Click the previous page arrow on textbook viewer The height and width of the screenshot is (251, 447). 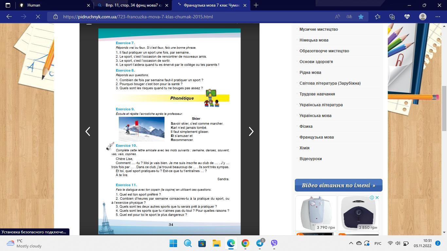click(88, 131)
